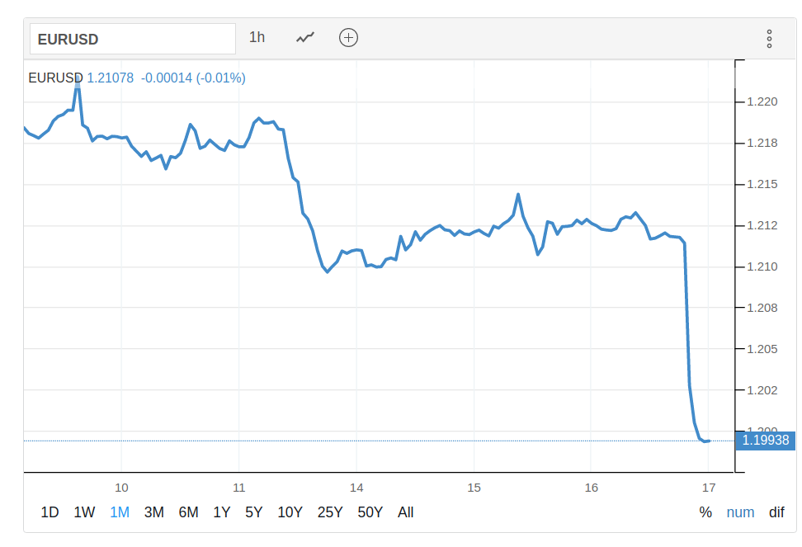Click the 1.19938 current price label
The height and width of the screenshot is (547, 802).
765,441
